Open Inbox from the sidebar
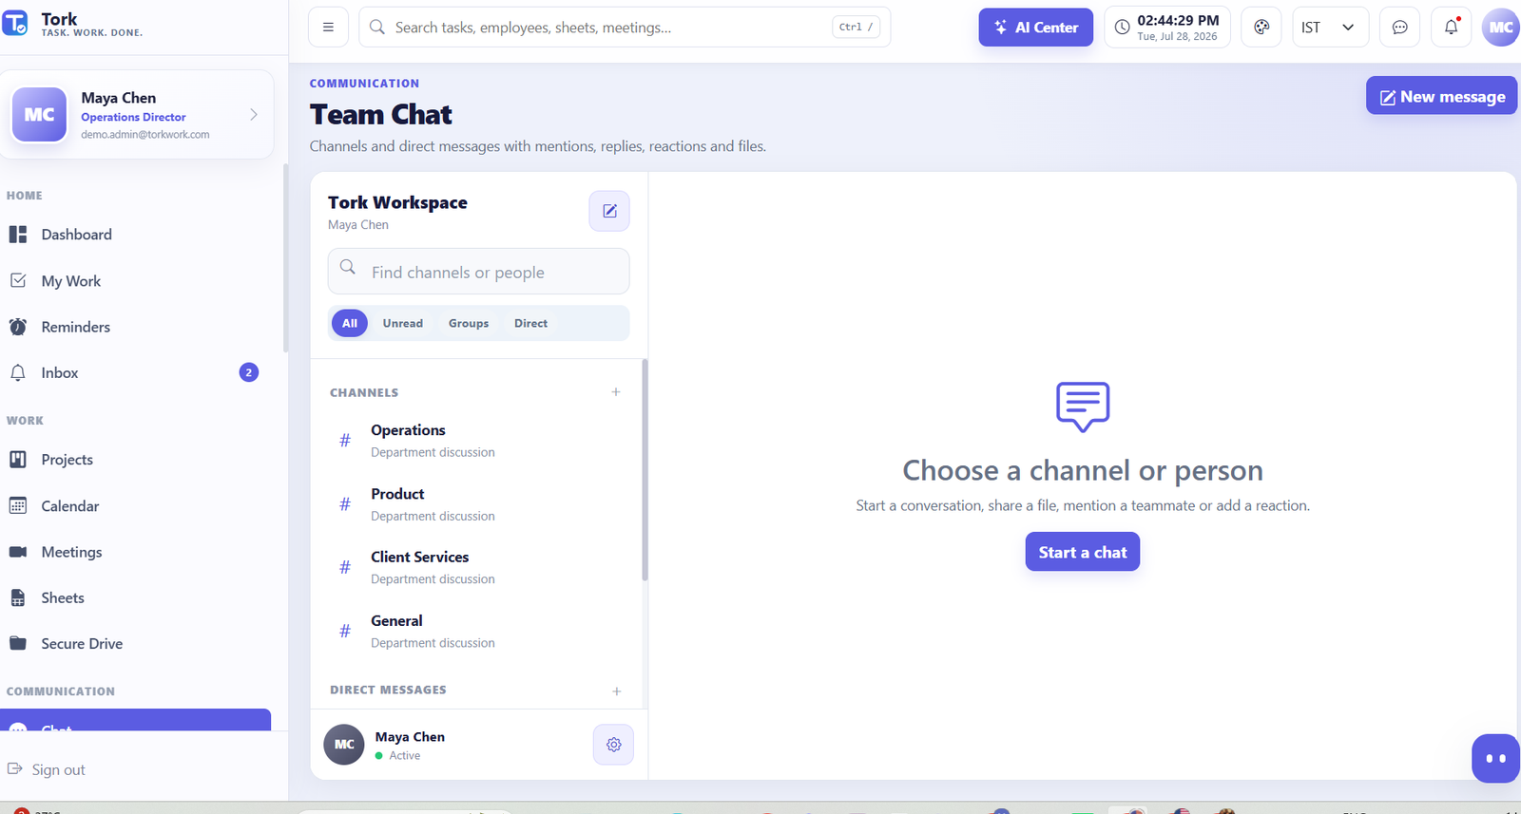 click(135, 373)
